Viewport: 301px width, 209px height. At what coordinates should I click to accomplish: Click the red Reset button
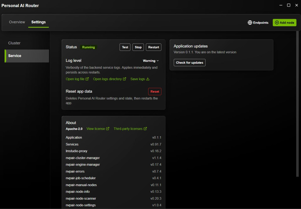[155, 92]
